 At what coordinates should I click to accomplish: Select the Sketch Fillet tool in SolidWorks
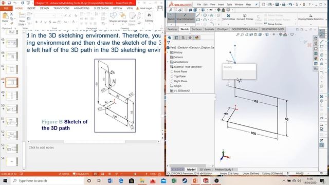(212, 24)
